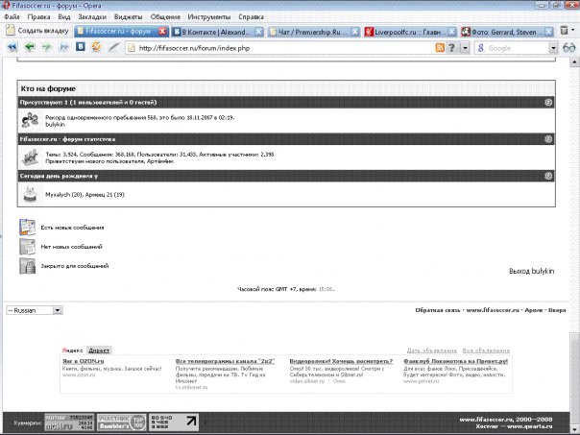This screenshot has height=435, width=580.
Task: Open the Инструменты menu
Action: [x=209, y=17]
